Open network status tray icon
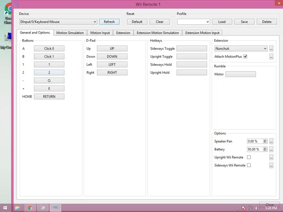Image resolution: width=283 pixels, height=212 pixels. [x=250, y=208]
